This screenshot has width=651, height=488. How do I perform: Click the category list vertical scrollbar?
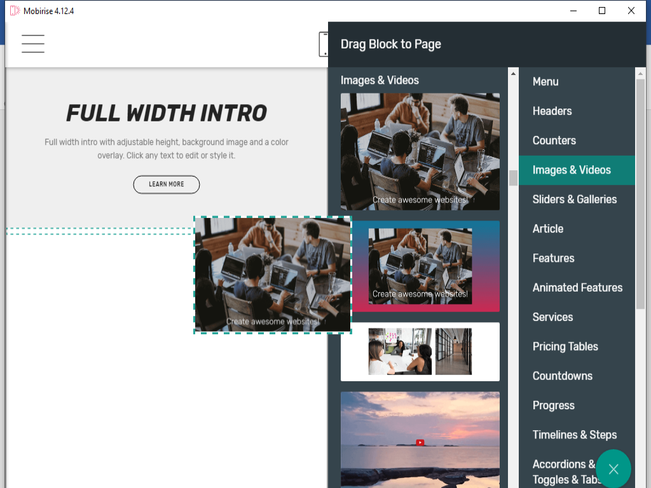pos(640,191)
